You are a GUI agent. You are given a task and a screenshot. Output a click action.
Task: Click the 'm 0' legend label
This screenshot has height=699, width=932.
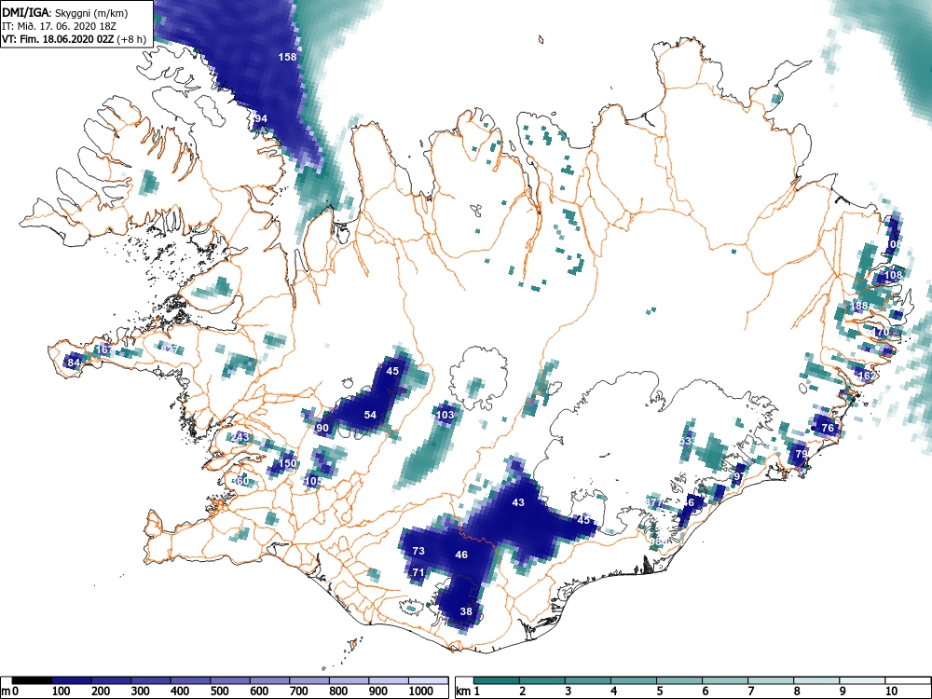[10, 692]
